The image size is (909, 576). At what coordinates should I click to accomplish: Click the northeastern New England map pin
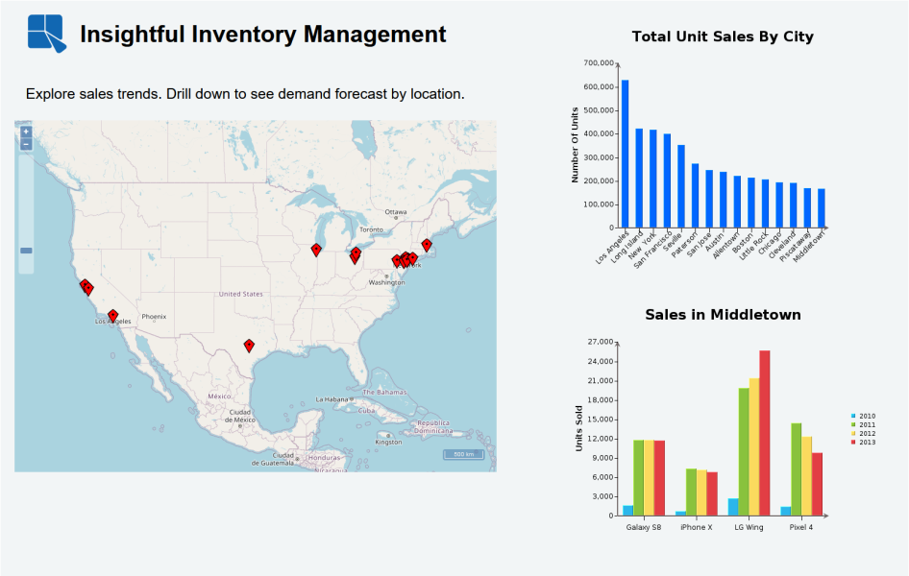pyautogui.click(x=427, y=244)
